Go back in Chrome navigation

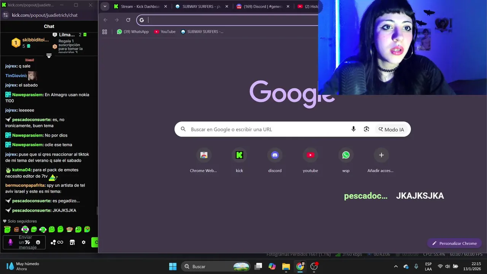pyautogui.click(x=105, y=20)
